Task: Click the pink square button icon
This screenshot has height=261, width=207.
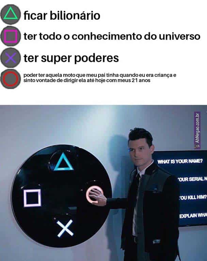Action: (11, 36)
